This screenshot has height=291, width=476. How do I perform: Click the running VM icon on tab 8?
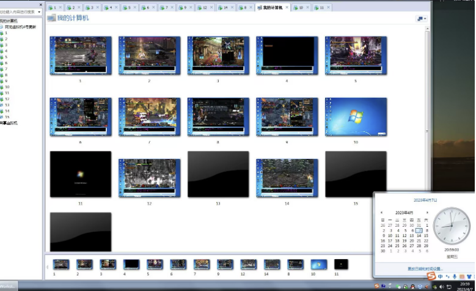241,7
